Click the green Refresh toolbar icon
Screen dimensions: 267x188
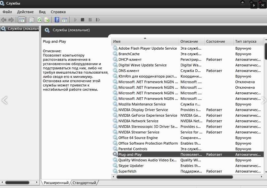pos(39,20)
